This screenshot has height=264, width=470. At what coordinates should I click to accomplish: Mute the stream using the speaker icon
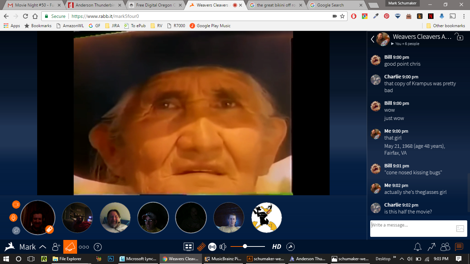(223, 247)
